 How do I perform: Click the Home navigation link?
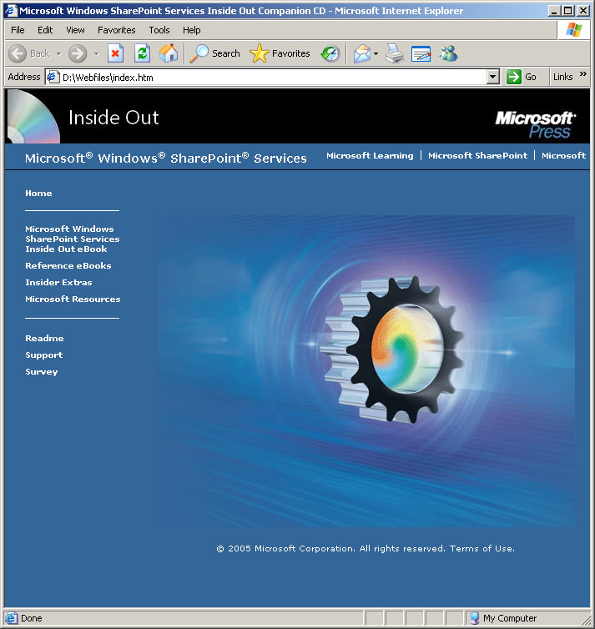point(38,193)
